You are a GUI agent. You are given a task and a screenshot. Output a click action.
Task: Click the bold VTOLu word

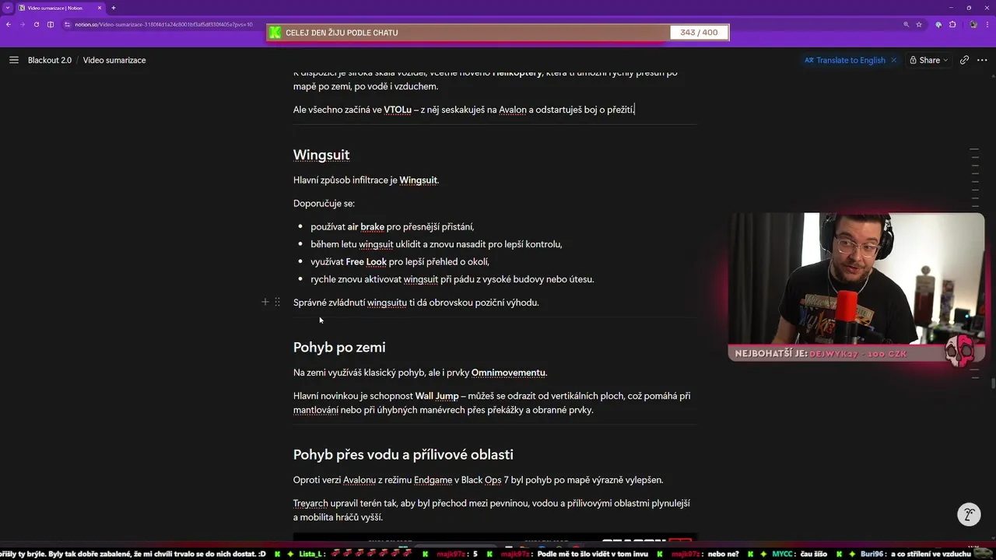coord(398,110)
